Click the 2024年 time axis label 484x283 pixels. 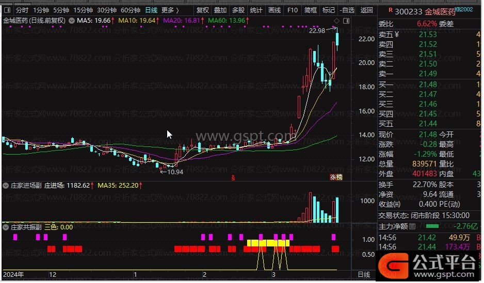click(x=13, y=274)
